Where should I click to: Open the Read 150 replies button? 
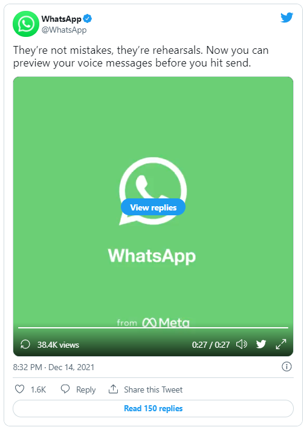point(153,408)
